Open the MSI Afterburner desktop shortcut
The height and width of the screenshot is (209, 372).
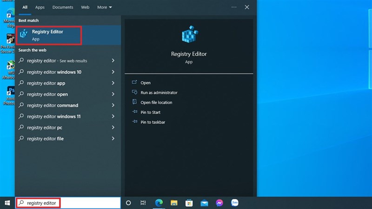coord(9,70)
